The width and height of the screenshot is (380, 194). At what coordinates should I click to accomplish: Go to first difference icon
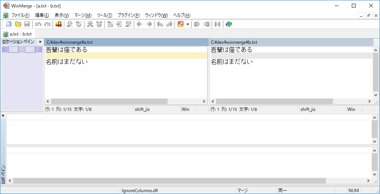click(110, 24)
